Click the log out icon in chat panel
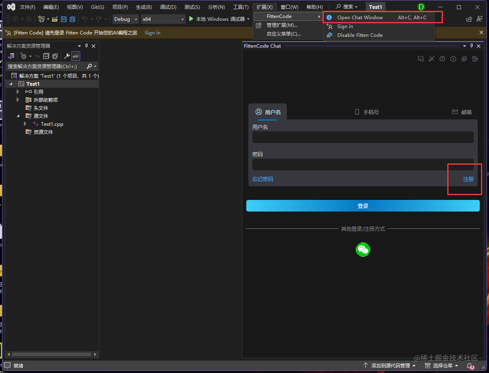The width and height of the screenshot is (489, 373). pyautogui.click(x=475, y=59)
